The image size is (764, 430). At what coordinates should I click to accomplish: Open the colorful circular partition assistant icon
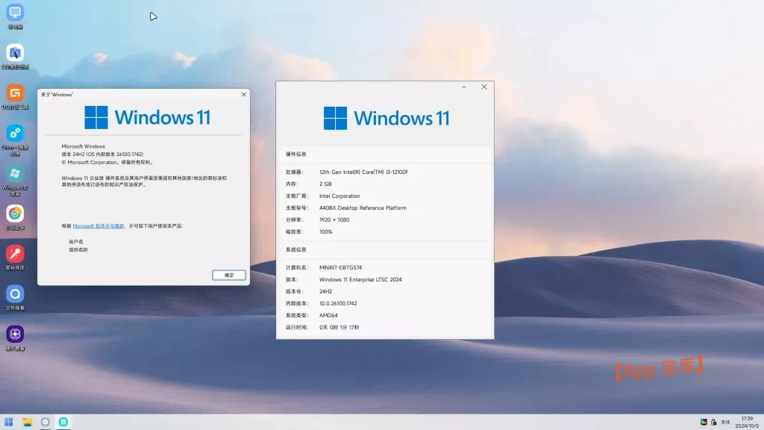(x=15, y=214)
